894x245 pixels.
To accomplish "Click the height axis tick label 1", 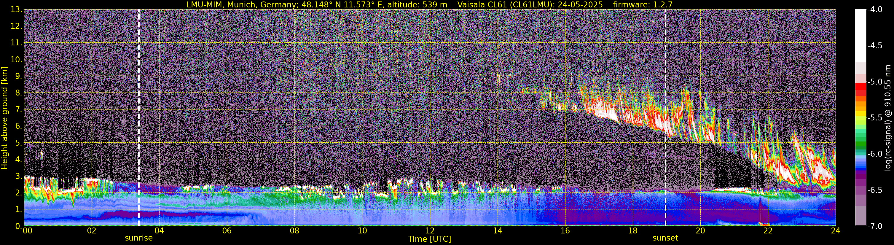I will coord(18,209).
